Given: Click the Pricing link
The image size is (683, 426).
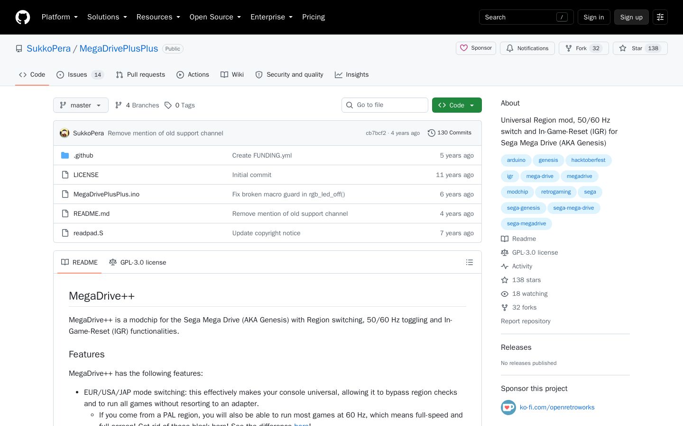Looking at the screenshot, I should tap(314, 17).
